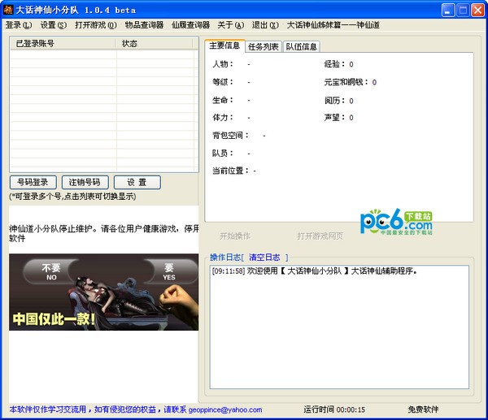Open the 物品查询器 menu item
The width and height of the screenshot is (488, 420).
coord(144,25)
